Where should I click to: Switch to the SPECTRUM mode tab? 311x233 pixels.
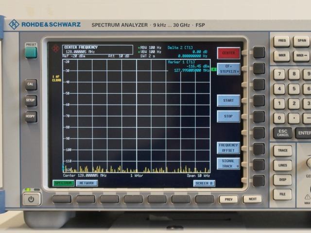click(x=63, y=183)
